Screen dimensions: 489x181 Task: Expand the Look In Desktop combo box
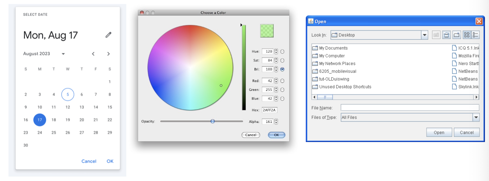[x=424, y=35]
